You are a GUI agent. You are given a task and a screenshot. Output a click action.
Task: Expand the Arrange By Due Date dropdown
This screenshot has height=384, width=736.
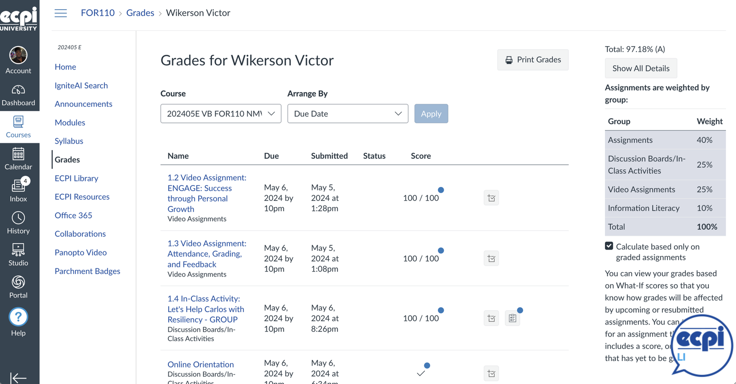pos(348,114)
